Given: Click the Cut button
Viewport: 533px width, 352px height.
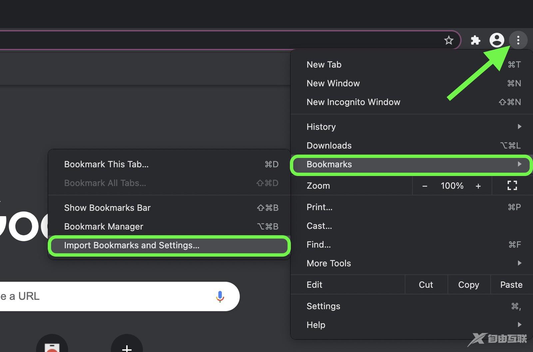Looking at the screenshot, I should click(426, 285).
